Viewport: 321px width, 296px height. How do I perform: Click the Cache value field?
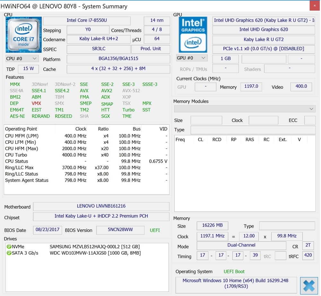coord(118,69)
